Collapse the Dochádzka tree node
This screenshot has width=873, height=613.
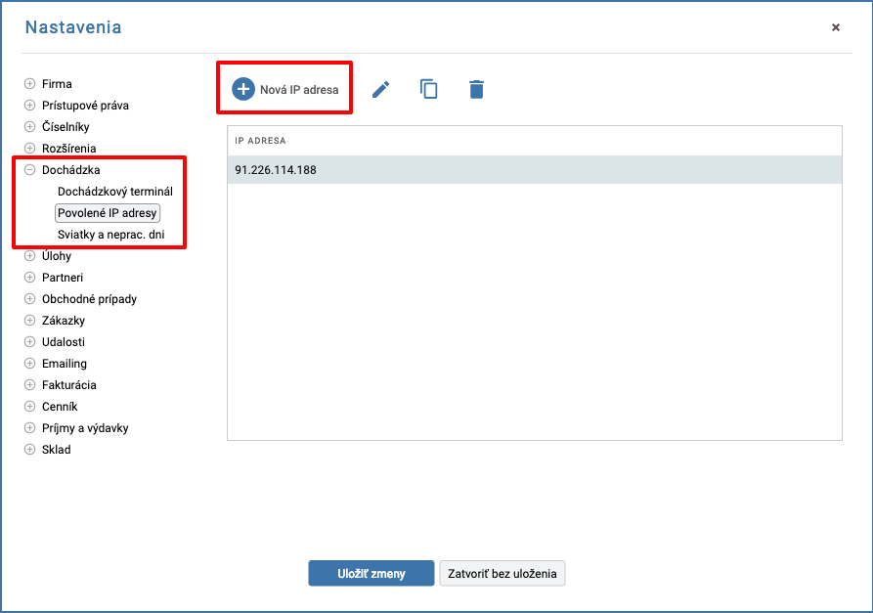pyautogui.click(x=30, y=170)
